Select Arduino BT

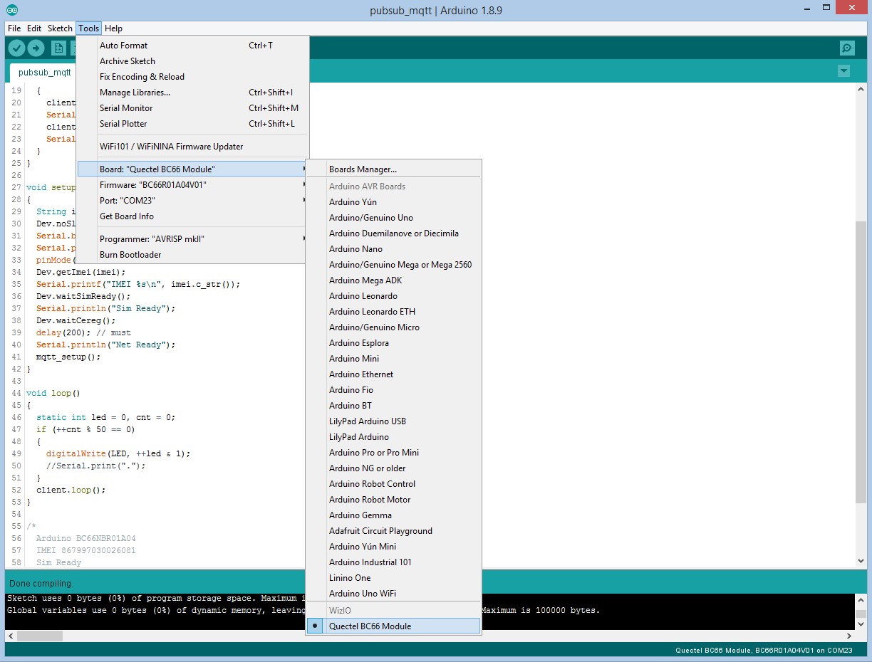pyautogui.click(x=393, y=405)
